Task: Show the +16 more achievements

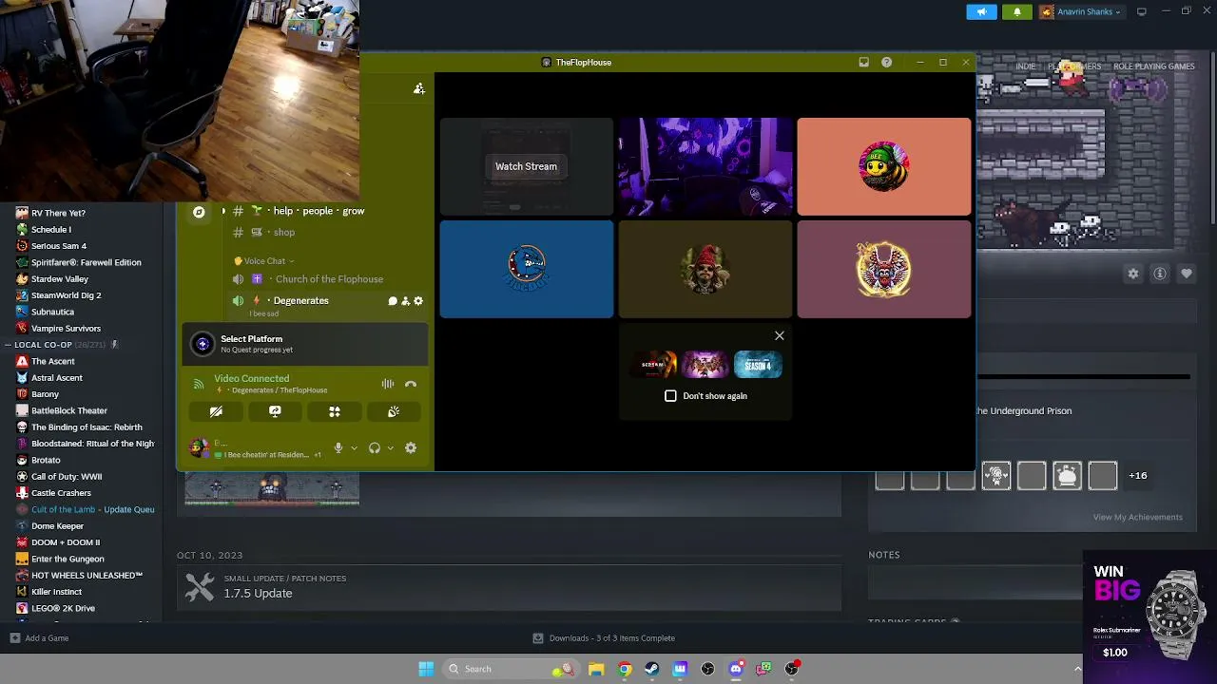Action: [x=1137, y=475]
